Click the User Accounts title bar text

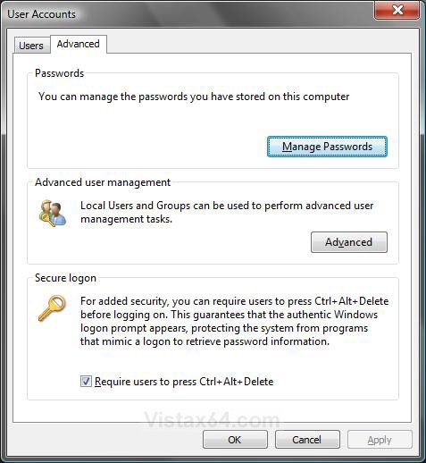click(x=42, y=14)
